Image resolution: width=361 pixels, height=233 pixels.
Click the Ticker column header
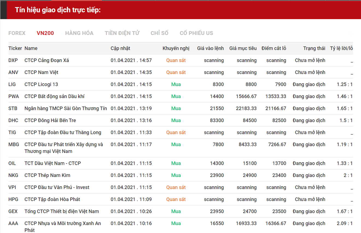point(15,48)
